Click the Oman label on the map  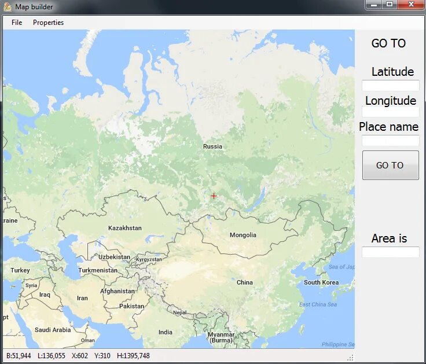point(88,340)
